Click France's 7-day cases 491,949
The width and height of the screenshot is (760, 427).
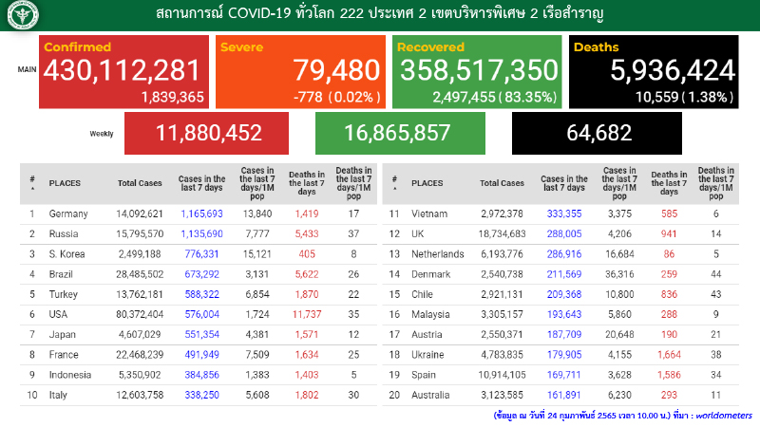tap(201, 355)
